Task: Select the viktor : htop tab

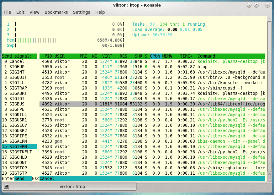Action: coord(72,187)
